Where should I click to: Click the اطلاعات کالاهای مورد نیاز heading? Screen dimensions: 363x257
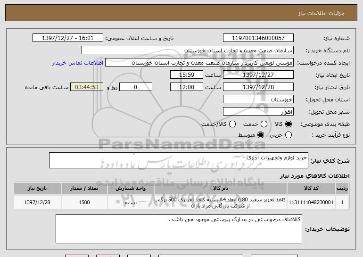314,176
